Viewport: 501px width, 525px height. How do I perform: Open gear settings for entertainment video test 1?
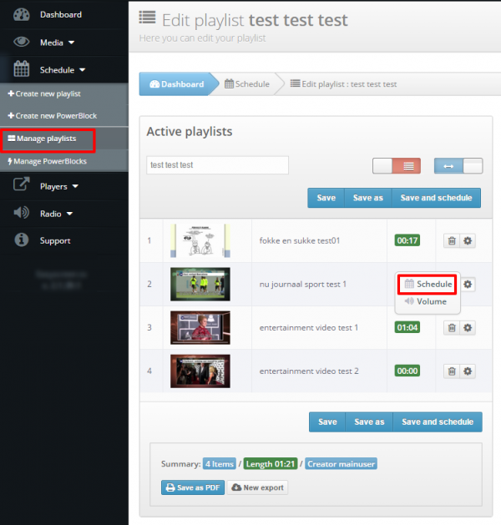point(468,328)
